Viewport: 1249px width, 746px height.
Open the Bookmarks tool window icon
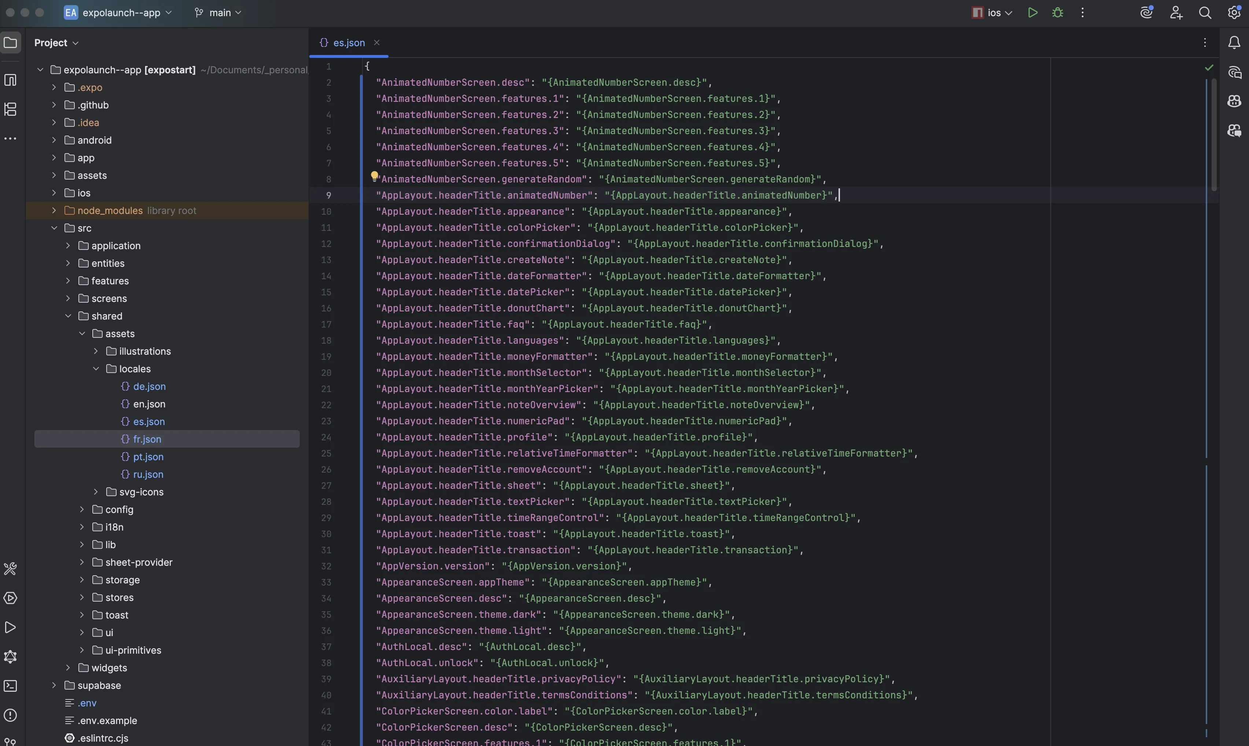click(x=11, y=80)
